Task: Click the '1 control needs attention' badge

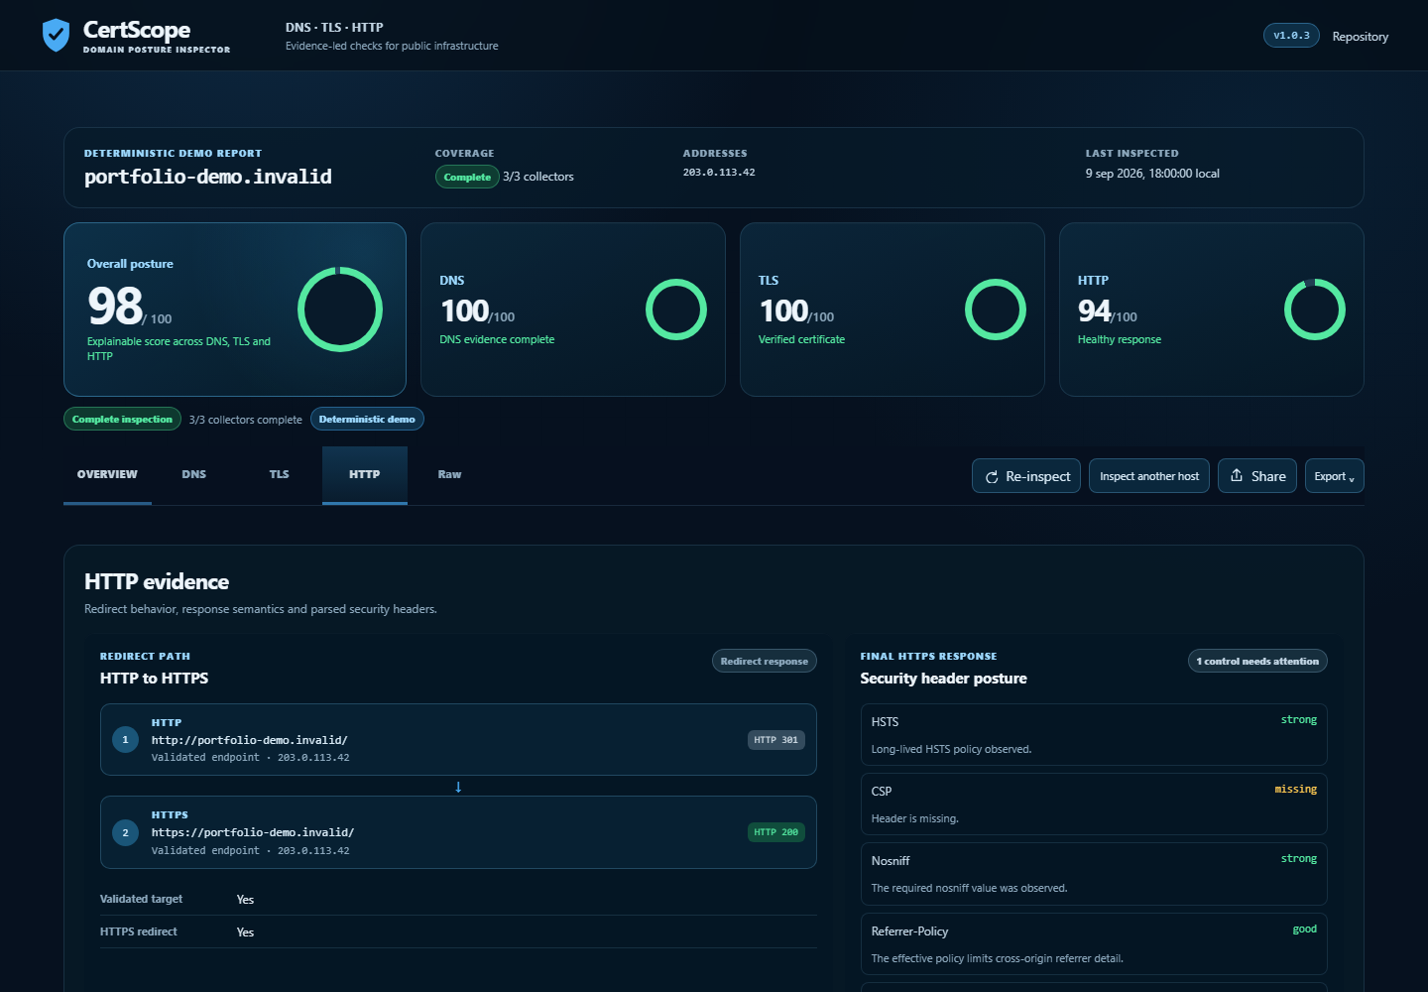Action: tap(1257, 662)
